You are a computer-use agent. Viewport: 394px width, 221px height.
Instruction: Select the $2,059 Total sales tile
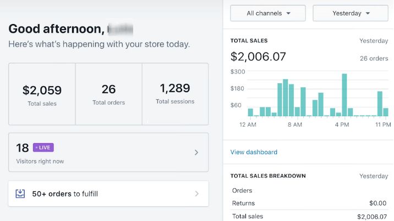pyautogui.click(x=42, y=94)
